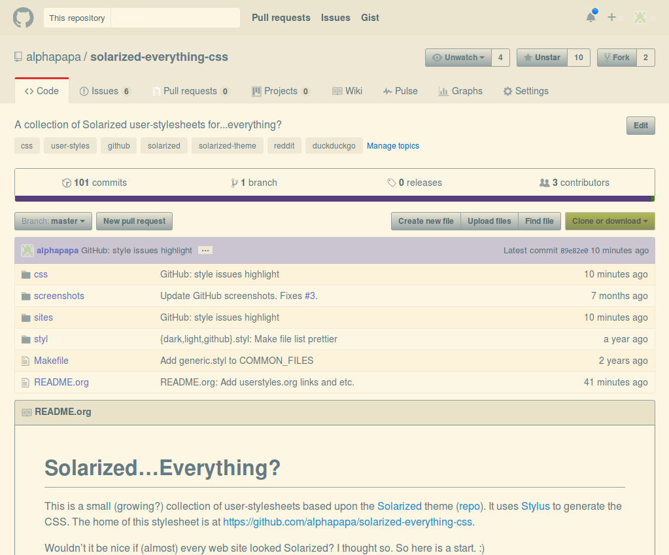Screen dimensions: 669x555
Task: Click the purple language breakdown bar
Action: point(333,198)
